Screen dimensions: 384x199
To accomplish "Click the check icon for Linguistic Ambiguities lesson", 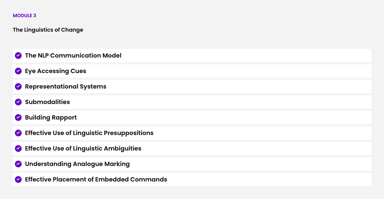I will (18, 148).
